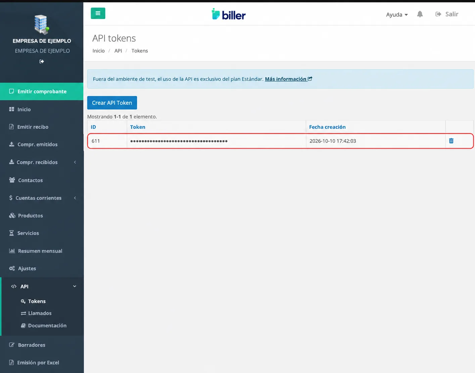Click the masked token value
Image resolution: width=475 pixels, height=373 pixels.
pos(179,141)
